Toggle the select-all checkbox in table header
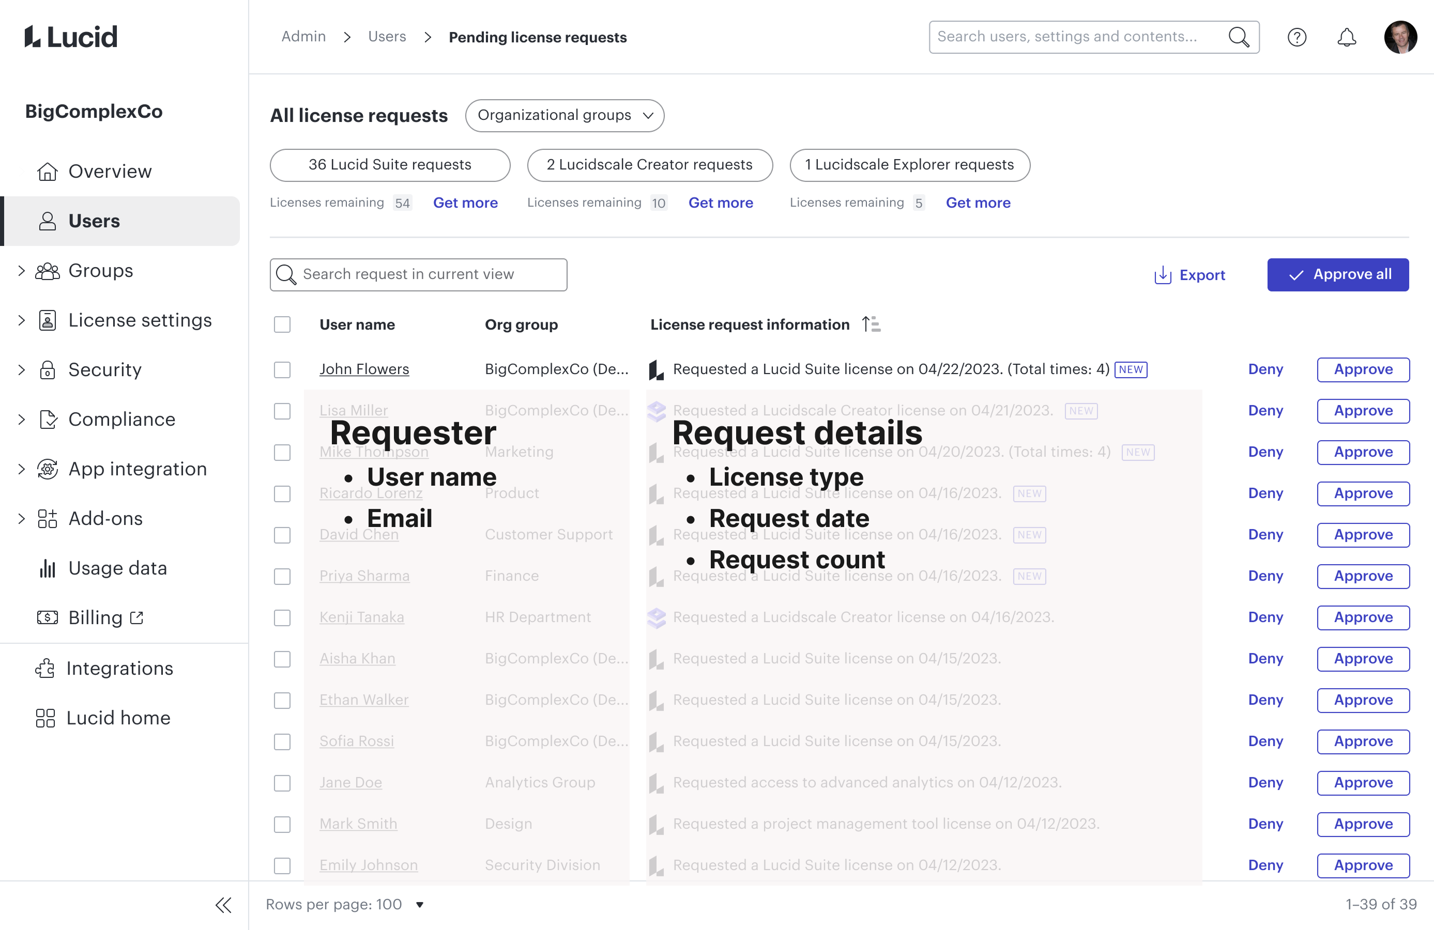The width and height of the screenshot is (1434, 930). pyautogui.click(x=282, y=324)
